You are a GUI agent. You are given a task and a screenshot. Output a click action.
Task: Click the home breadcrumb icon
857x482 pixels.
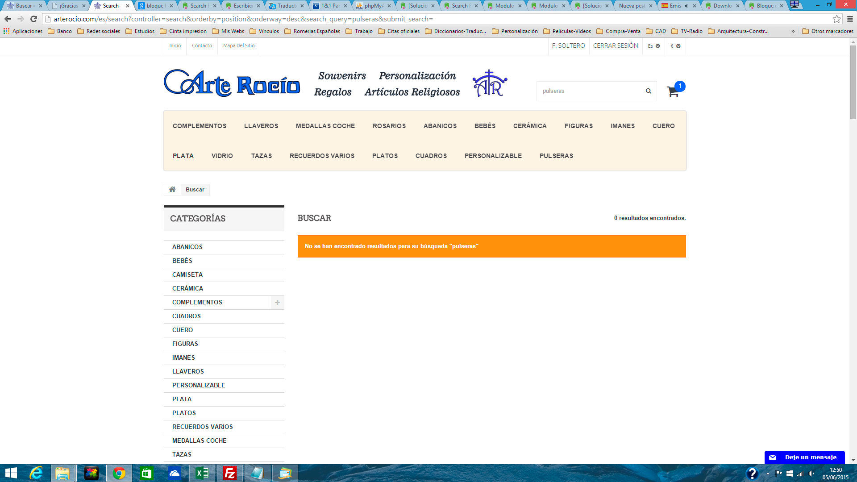pos(172,190)
